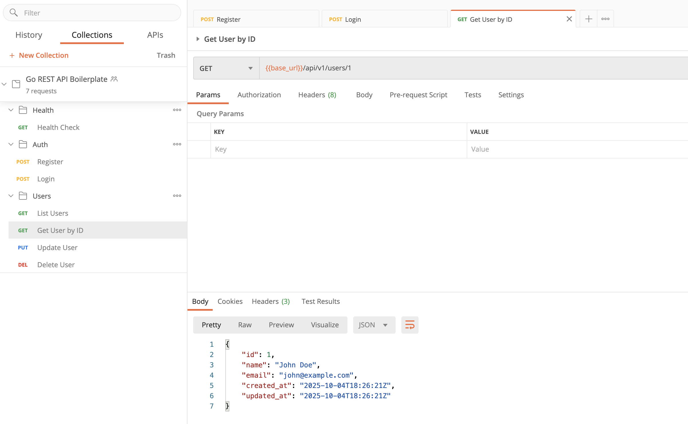Switch to the Authorization tab
688x424 pixels.
(259, 95)
